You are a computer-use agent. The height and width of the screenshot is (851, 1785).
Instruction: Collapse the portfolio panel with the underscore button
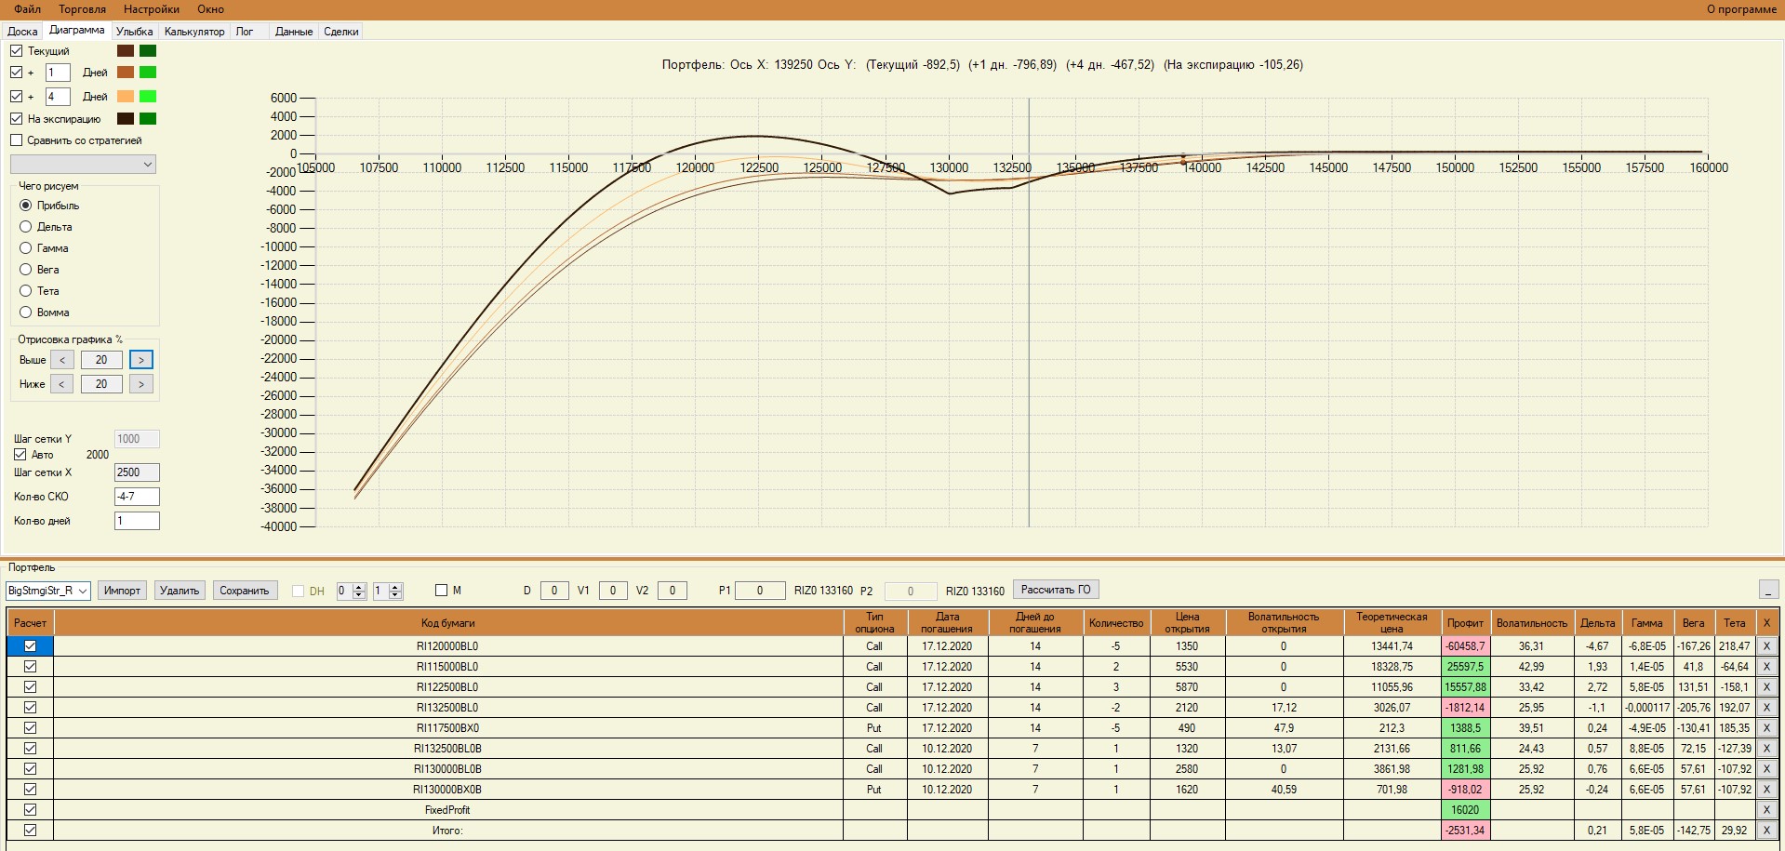(x=1768, y=590)
